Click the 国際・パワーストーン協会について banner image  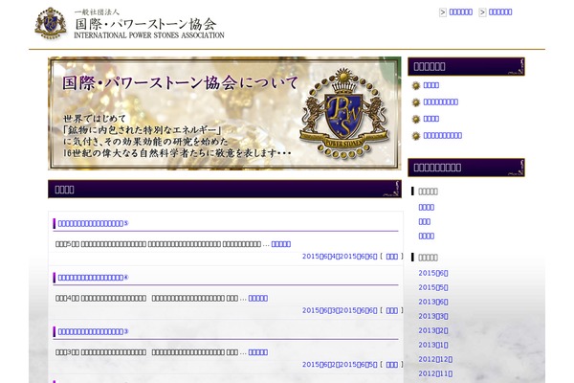[225, 113]
